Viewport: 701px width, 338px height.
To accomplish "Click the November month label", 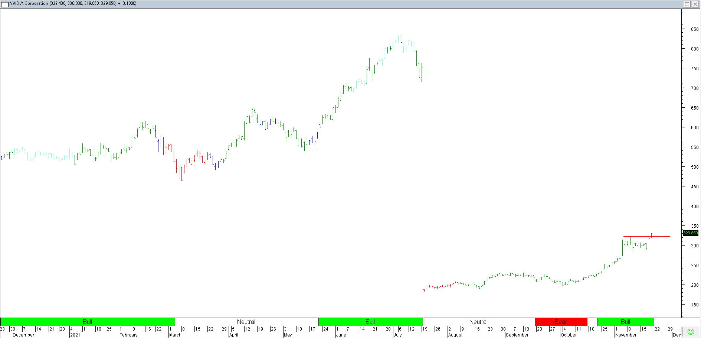I will (x=626, y=335).
